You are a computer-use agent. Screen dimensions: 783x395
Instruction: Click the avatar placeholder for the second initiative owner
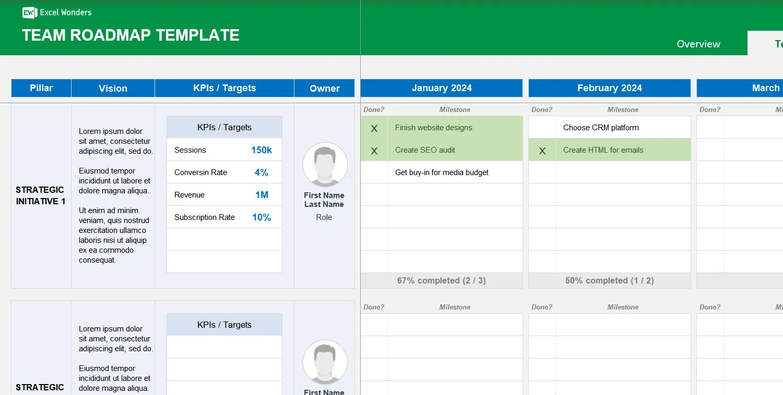pos(325,362)
